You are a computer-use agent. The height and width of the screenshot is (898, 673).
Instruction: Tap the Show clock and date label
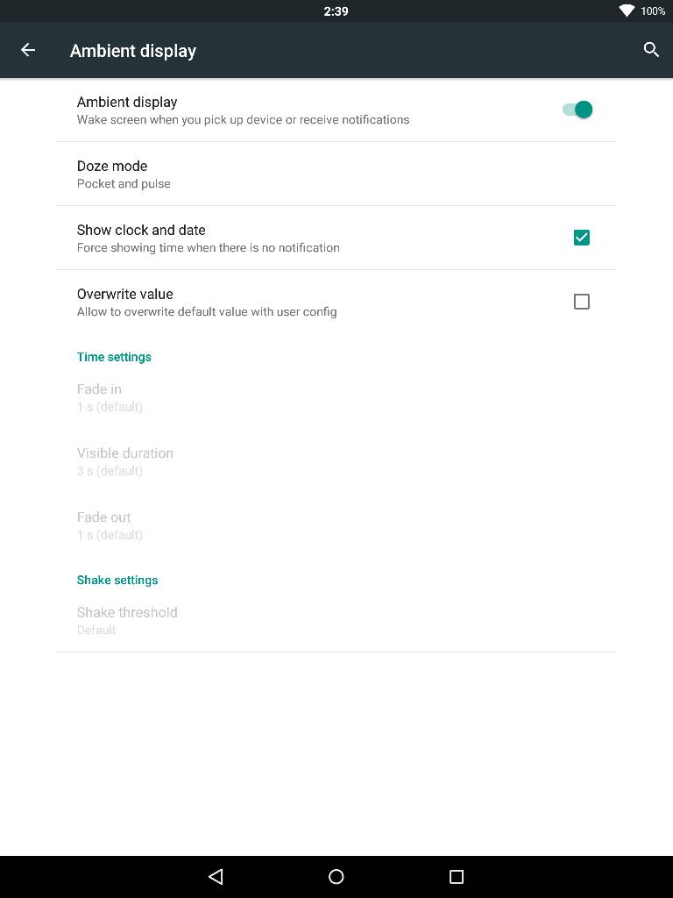click(x=141, y=230)
